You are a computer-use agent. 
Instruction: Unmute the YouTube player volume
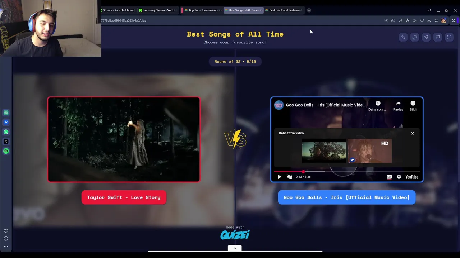point(290,177)
